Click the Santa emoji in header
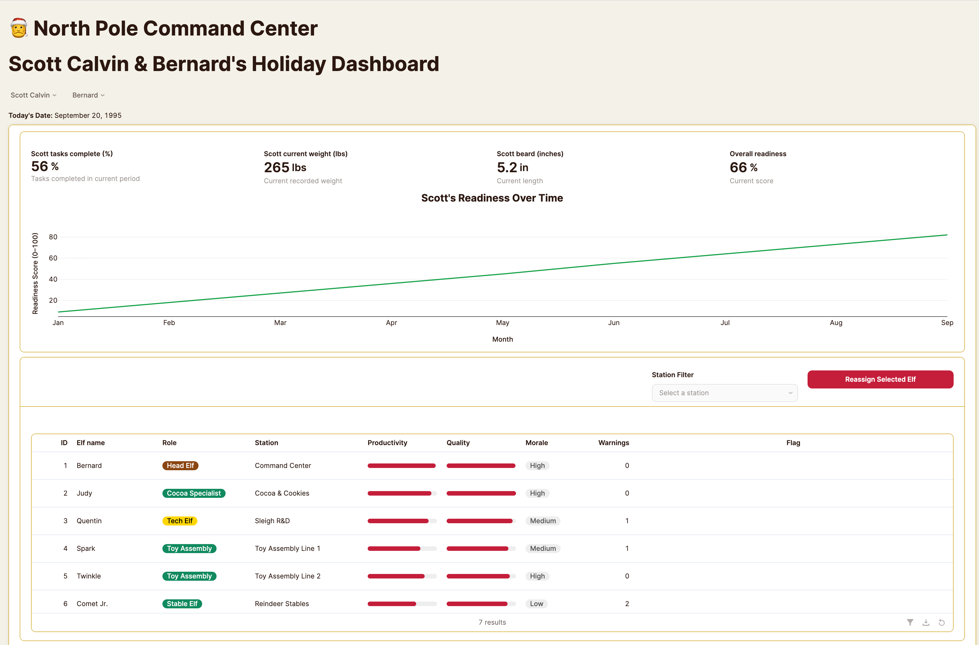 (x=19, y=28)
